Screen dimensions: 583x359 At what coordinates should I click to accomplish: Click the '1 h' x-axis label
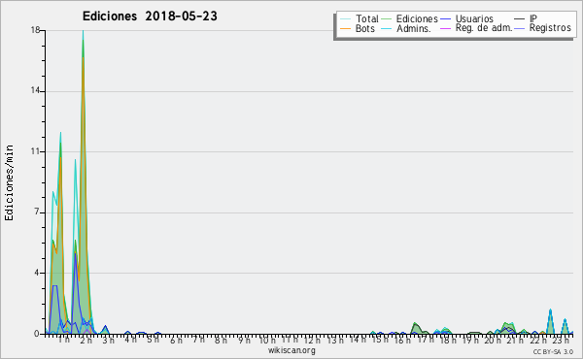click(x=64, y=340)
